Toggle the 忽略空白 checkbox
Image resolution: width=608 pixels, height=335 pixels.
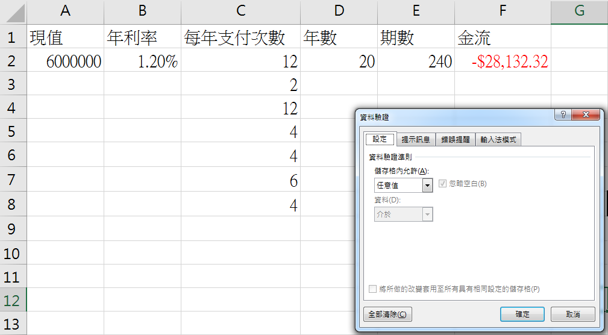[442, 184]
